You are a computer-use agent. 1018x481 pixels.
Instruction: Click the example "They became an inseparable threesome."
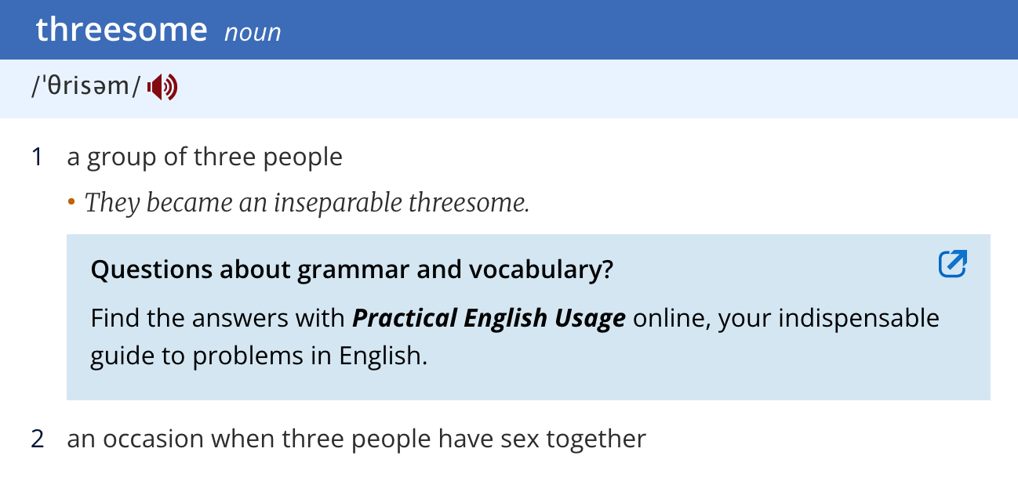point(307,203)
